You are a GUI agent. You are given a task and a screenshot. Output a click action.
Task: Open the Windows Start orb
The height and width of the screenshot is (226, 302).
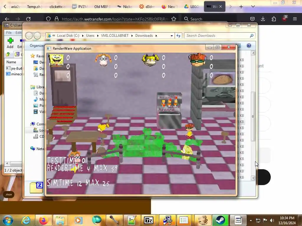[8, 220]
